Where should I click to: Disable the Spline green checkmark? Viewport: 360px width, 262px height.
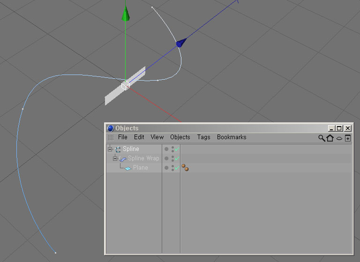click(x=177, y=149)
